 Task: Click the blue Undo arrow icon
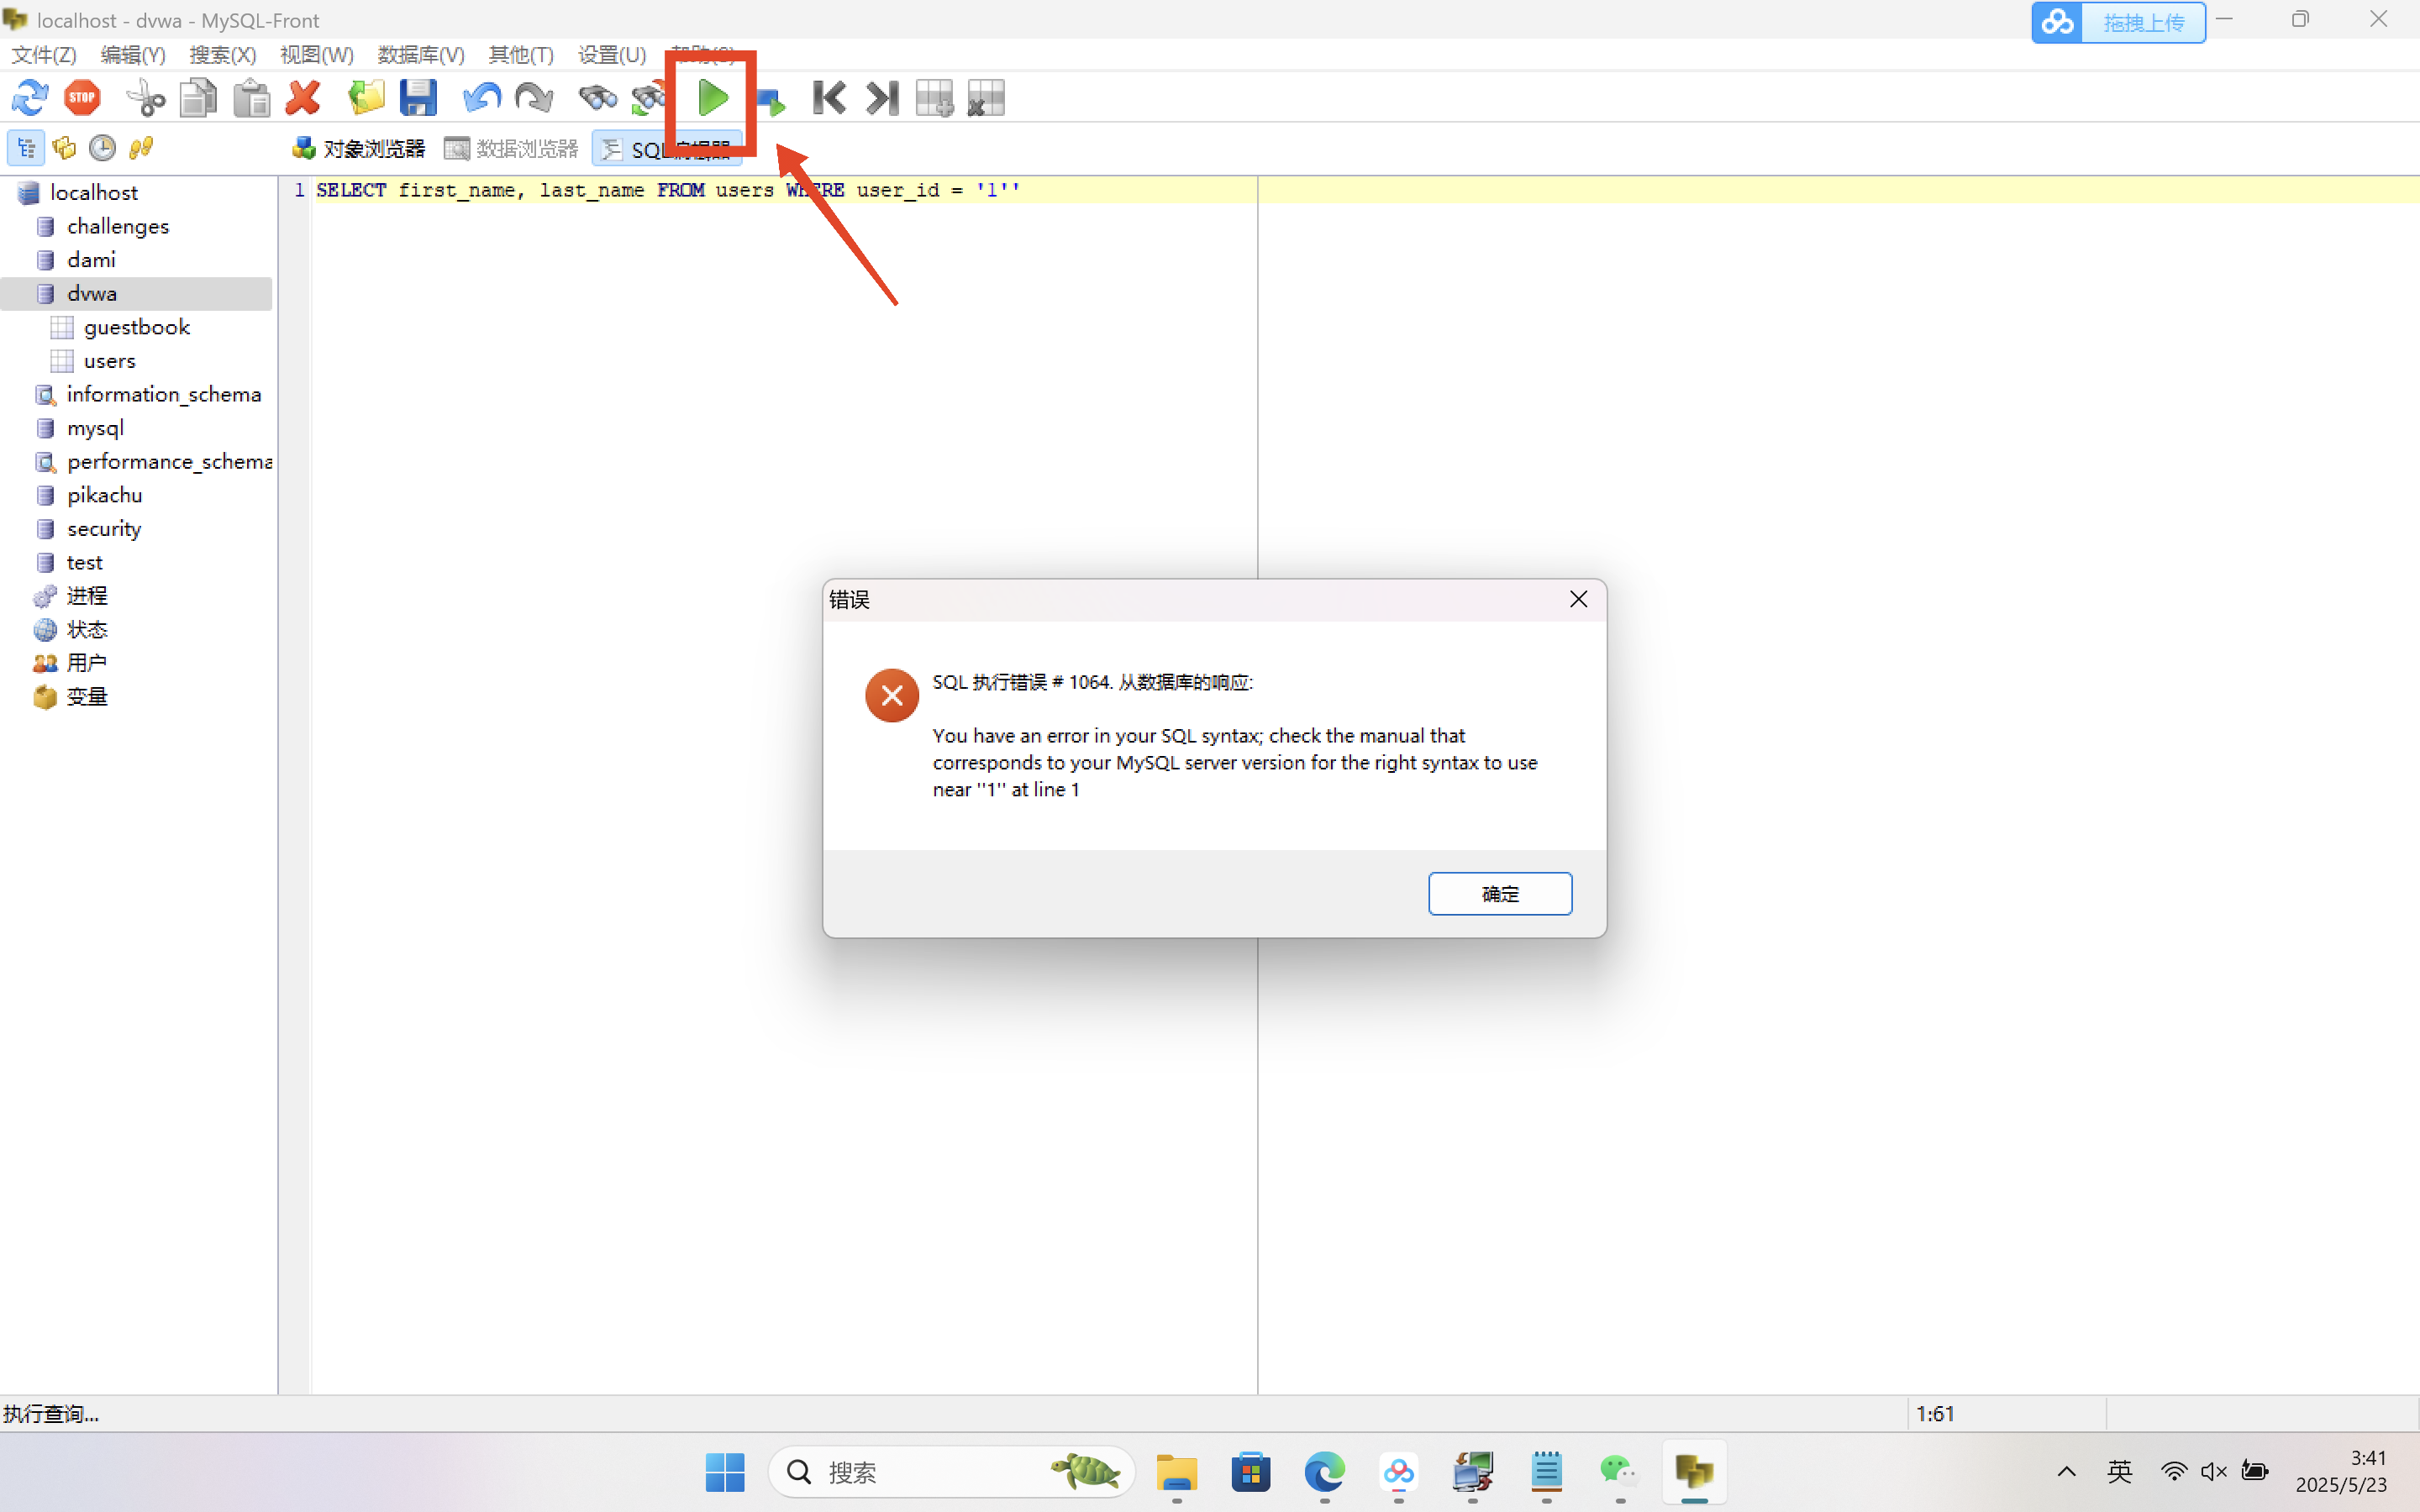coord(481,98)
